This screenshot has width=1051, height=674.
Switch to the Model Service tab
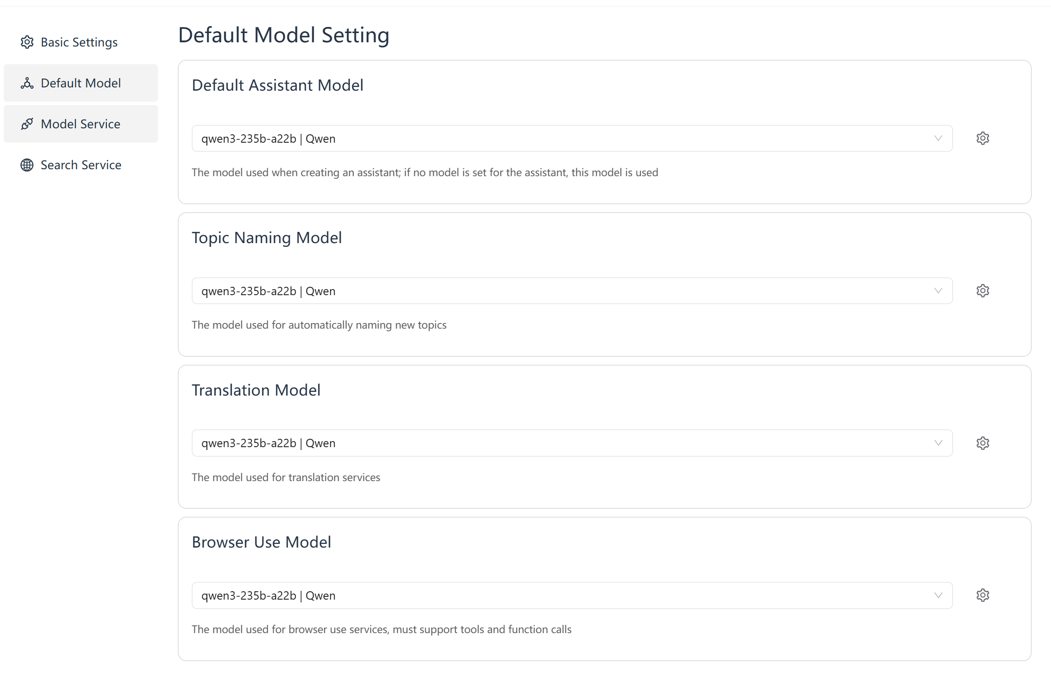80,124
